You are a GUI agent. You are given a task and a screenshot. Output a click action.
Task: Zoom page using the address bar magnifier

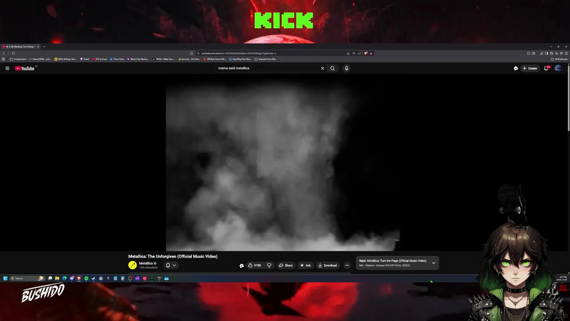coord(354,53)
